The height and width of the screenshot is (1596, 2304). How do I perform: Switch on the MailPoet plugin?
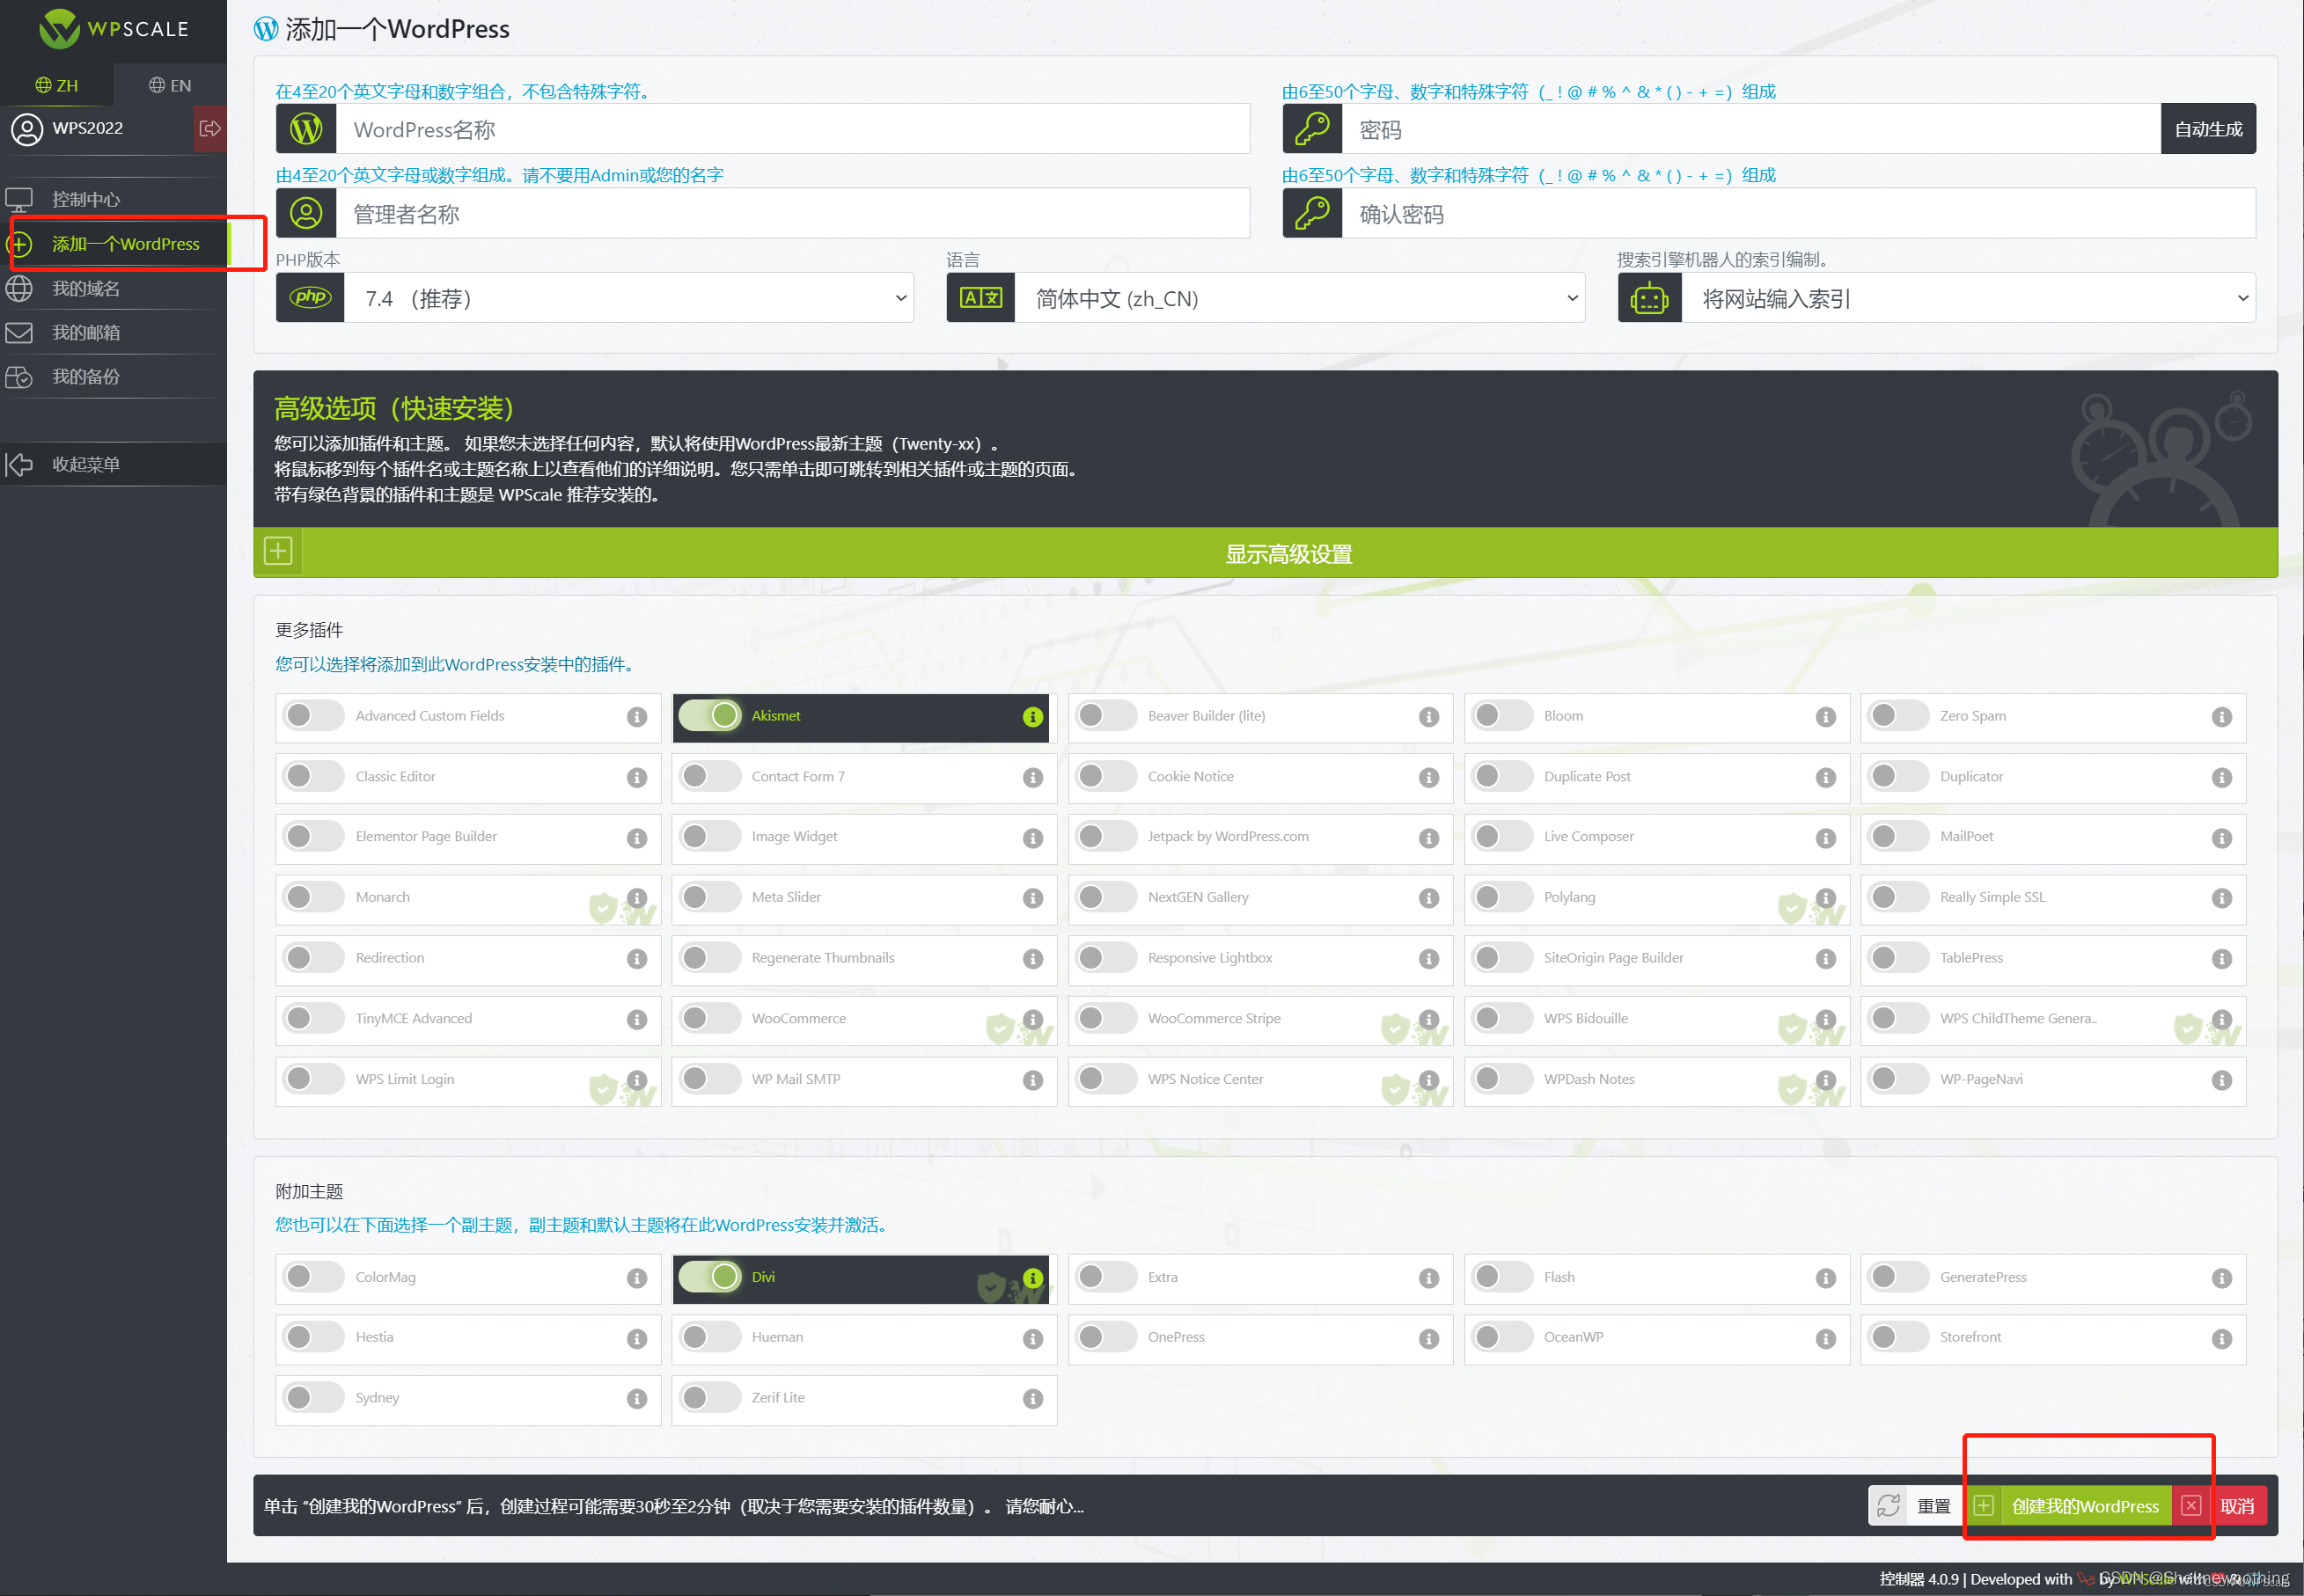(1898, 836)
